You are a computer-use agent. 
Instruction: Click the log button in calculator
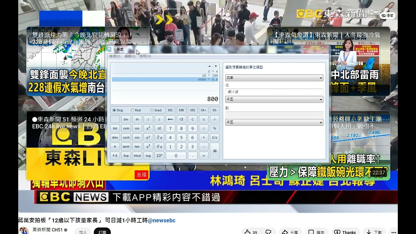pyautogui.click(x=148, y=156)
